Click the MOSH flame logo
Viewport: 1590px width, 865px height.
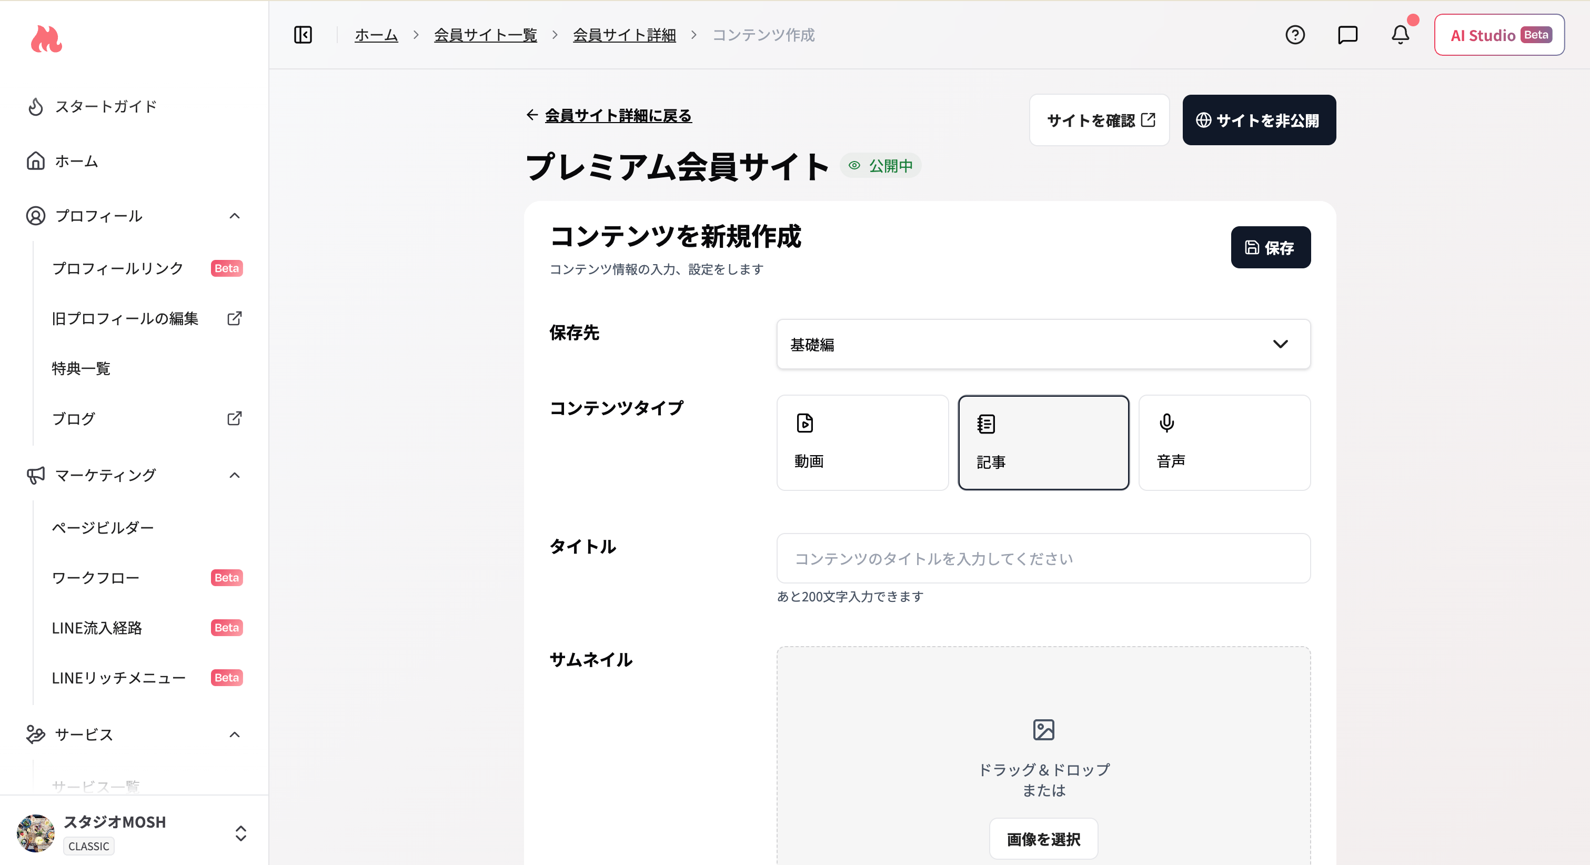46,39
